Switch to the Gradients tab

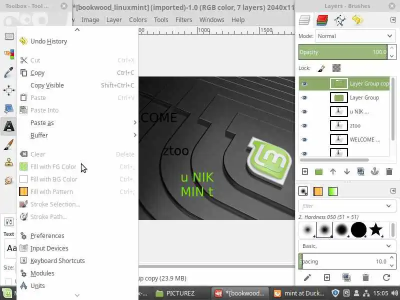(x=333, y=191)
